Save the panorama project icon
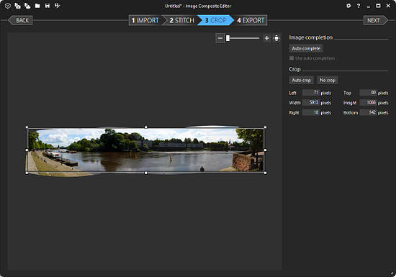Viewport: 396px width, 277px height. pyautogui.click(x=48, y=6)
